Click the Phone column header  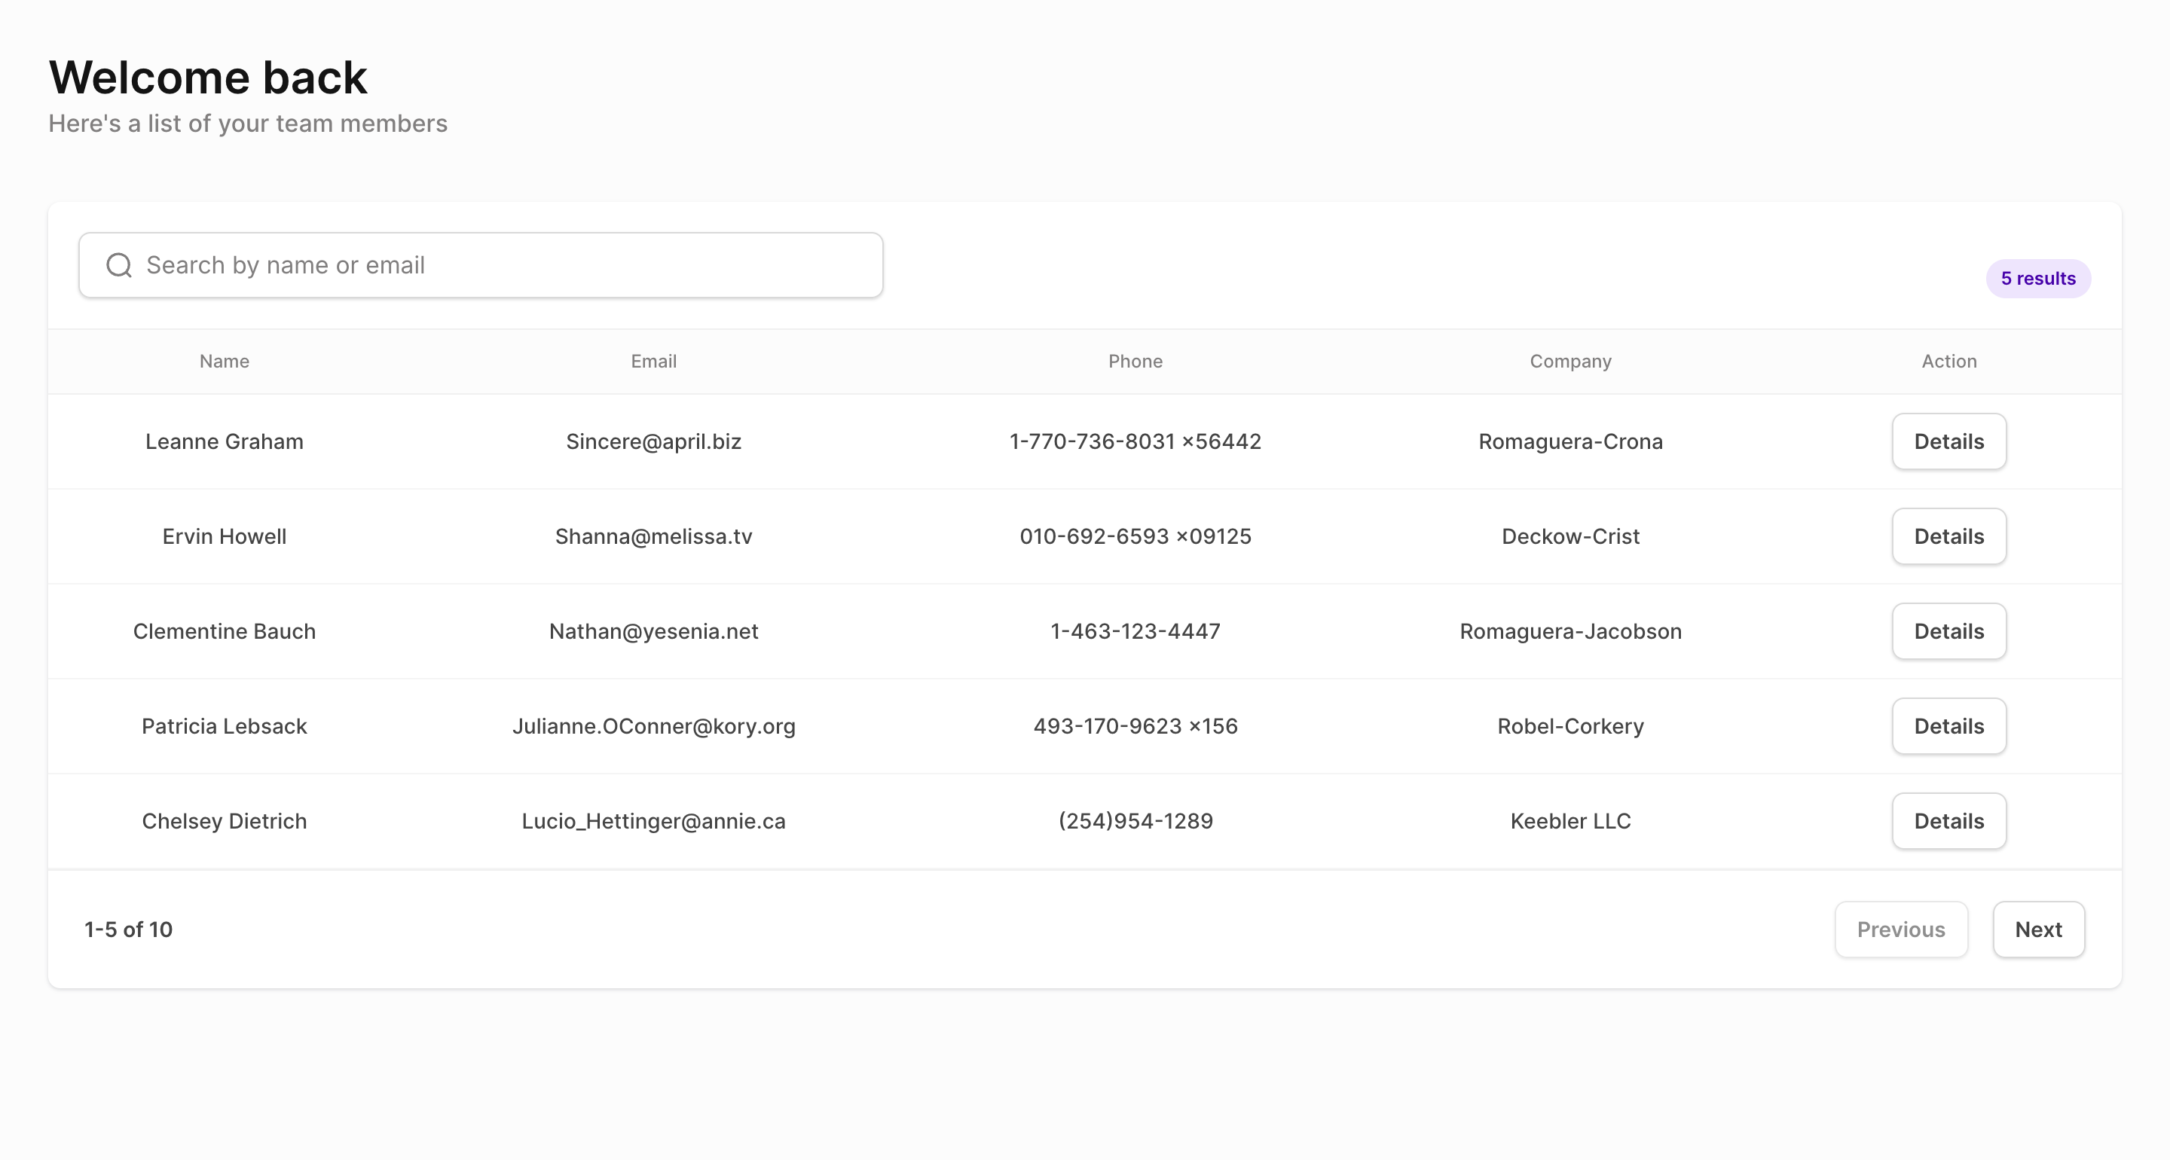pos(1135,362)
